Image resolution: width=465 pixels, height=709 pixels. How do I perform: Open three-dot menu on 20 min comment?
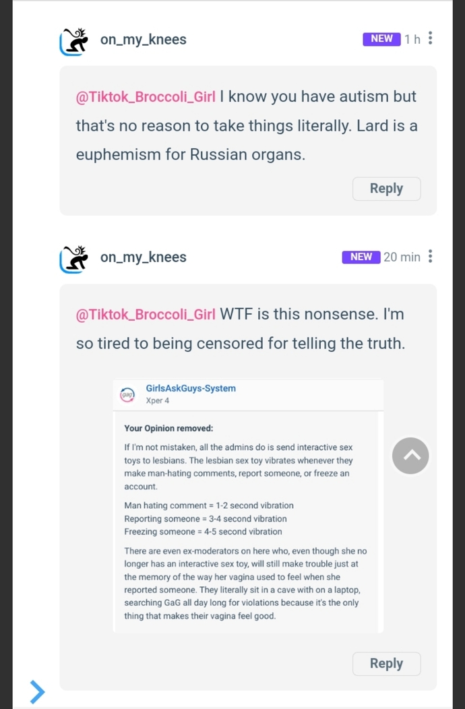[430, 256]
